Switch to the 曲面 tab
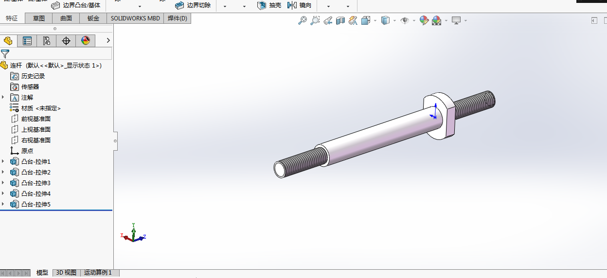 [x=66, y=18]
